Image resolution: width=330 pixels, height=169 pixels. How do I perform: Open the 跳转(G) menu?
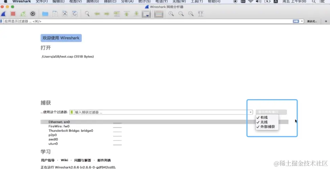click(93, 1)
